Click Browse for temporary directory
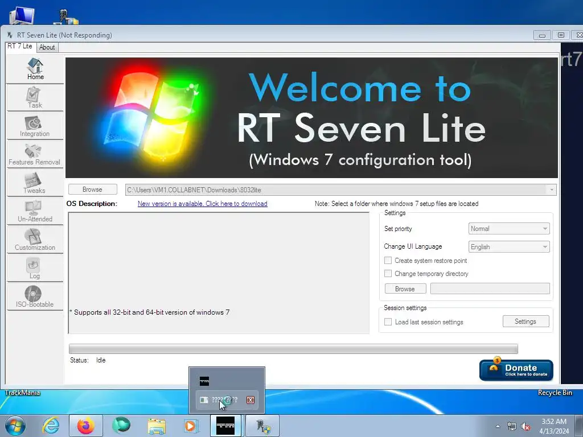Screen dimensions: 583x437 coord(405,288)
